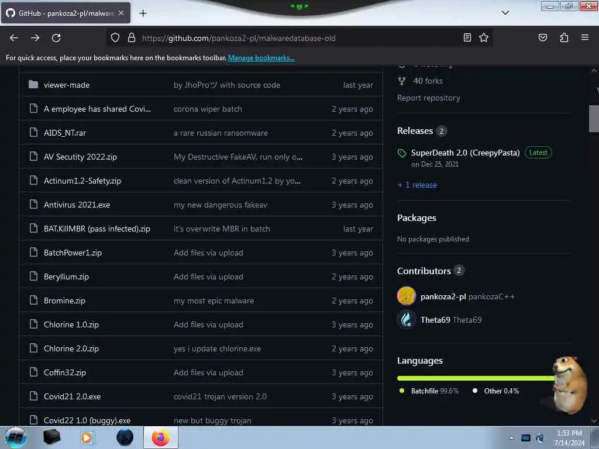Open the Manage bookmarks link
The height and width of the screenshot is (449, 599).
(x=261, y=58)
